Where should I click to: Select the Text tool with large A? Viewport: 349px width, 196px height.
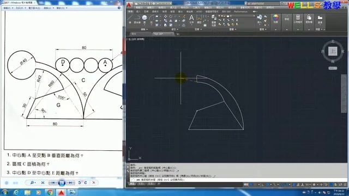tap(191, 19)
